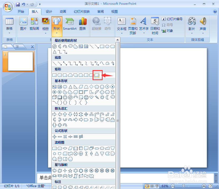
Task: Insert slide number (幻灯片编号)
Action: coord(172,19)
